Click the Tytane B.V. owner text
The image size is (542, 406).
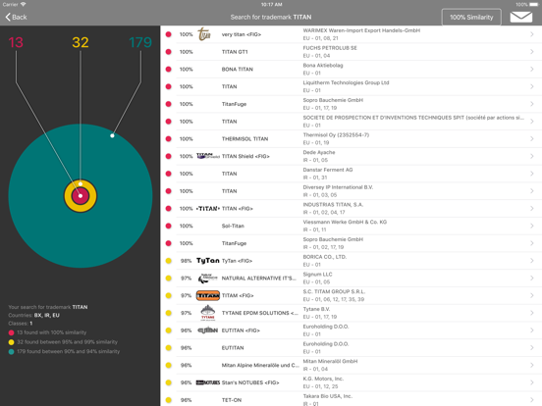coord(316,309)
